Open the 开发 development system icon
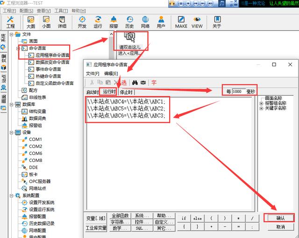This screenshot has width=299, height=238. click(x=82, y=22)
